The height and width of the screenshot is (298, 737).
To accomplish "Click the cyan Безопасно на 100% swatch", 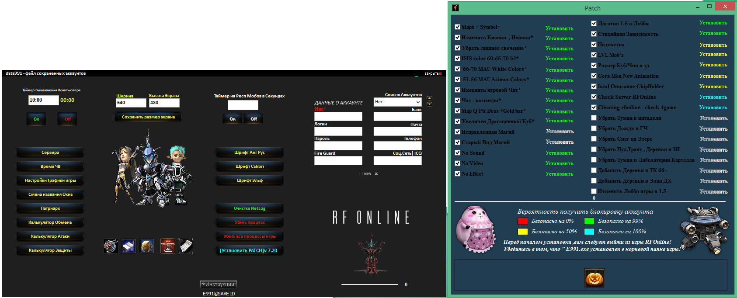I will 589,232.
